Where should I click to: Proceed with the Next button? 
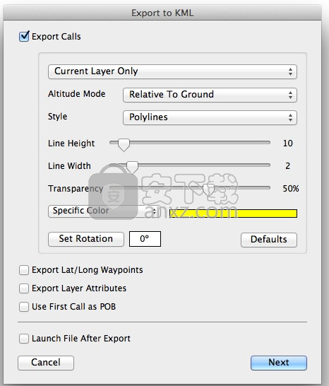[279, 363]
